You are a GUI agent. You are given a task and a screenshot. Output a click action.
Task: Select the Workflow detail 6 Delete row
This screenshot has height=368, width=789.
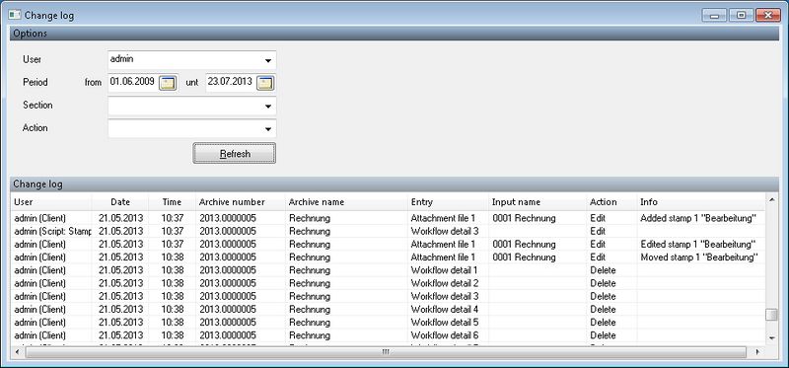coord(388,335)
